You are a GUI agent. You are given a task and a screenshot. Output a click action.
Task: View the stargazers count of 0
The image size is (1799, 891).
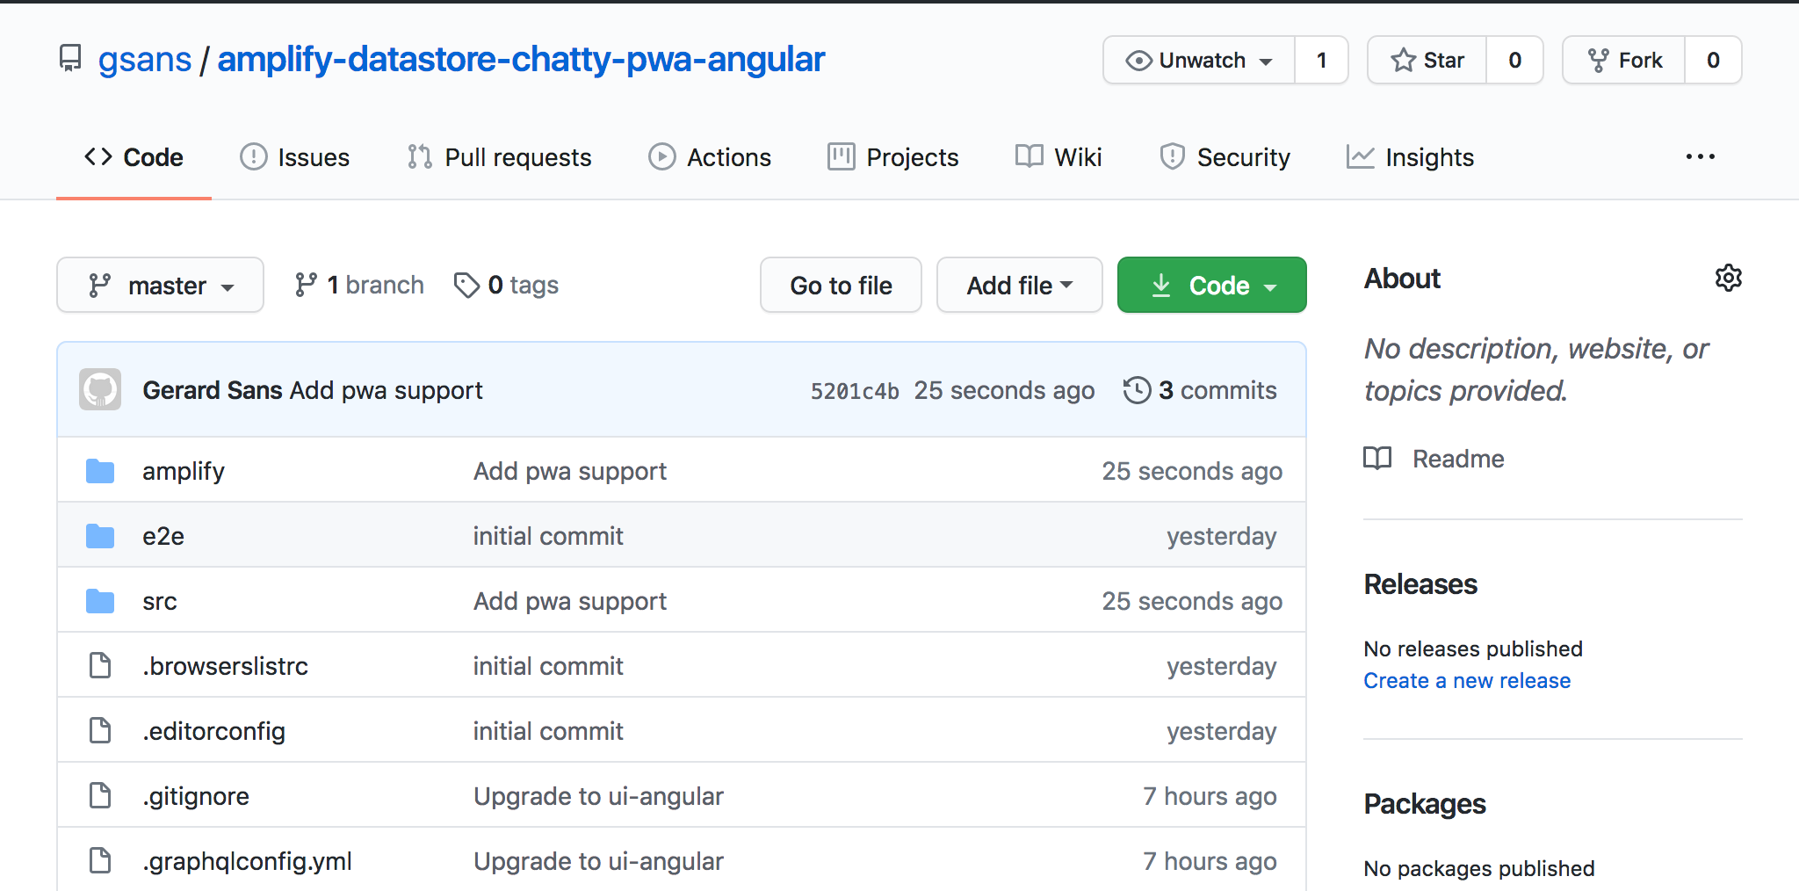tap(1514, 60)
